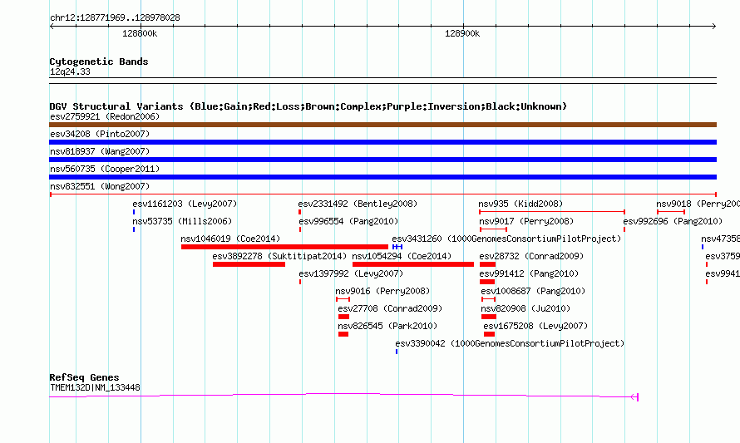Click the 128800k ruler label
This screenshot has height=443, width=740.
click(x=140, y=33)
